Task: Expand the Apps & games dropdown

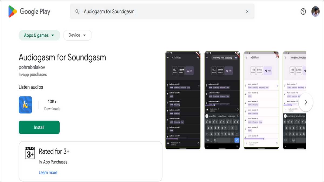Action: click(x=39, y=35)
